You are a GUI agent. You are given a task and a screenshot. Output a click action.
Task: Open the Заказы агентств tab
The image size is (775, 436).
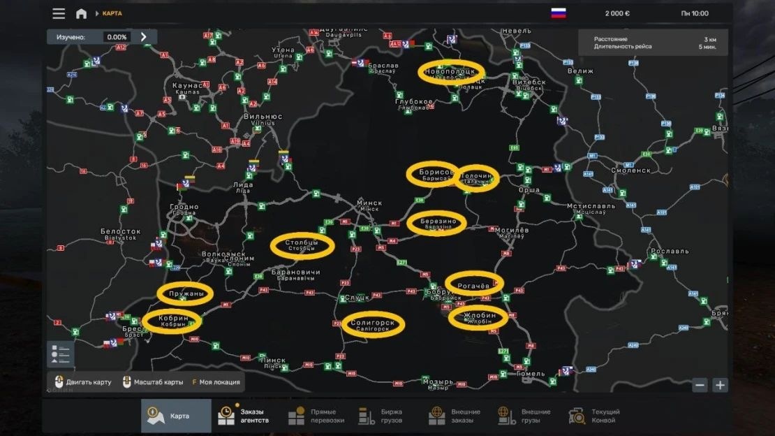246,416
